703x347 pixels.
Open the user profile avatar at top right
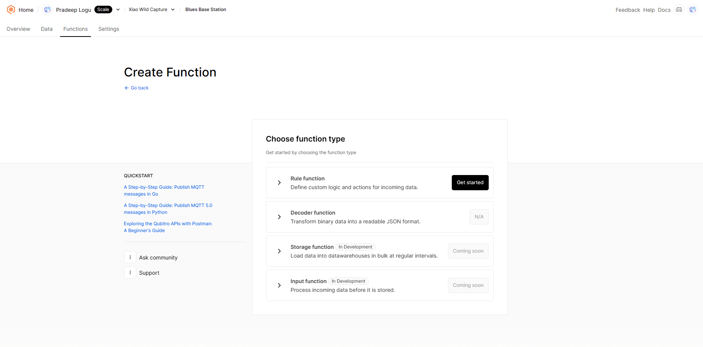pos(693,10)
